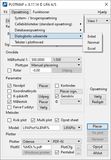111x160 pixels.
Task: Open the PDF-fil dropdown
Action: (67, 142)
